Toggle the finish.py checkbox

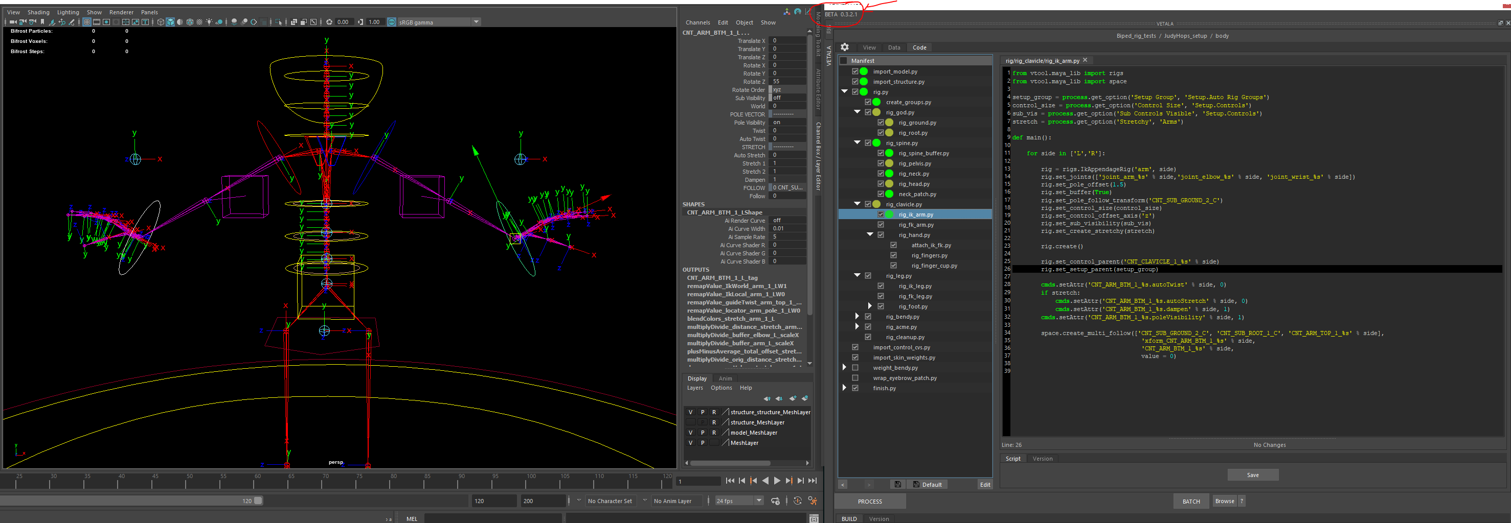pos(855,388)
